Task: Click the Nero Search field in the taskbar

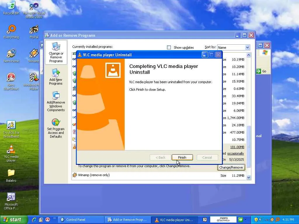Action: pos(223,220)
